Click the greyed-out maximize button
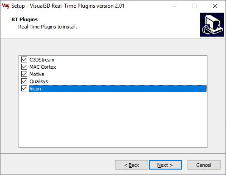Image resolution: width=226 pixels, height=175 pixels. tap(194, 6)
